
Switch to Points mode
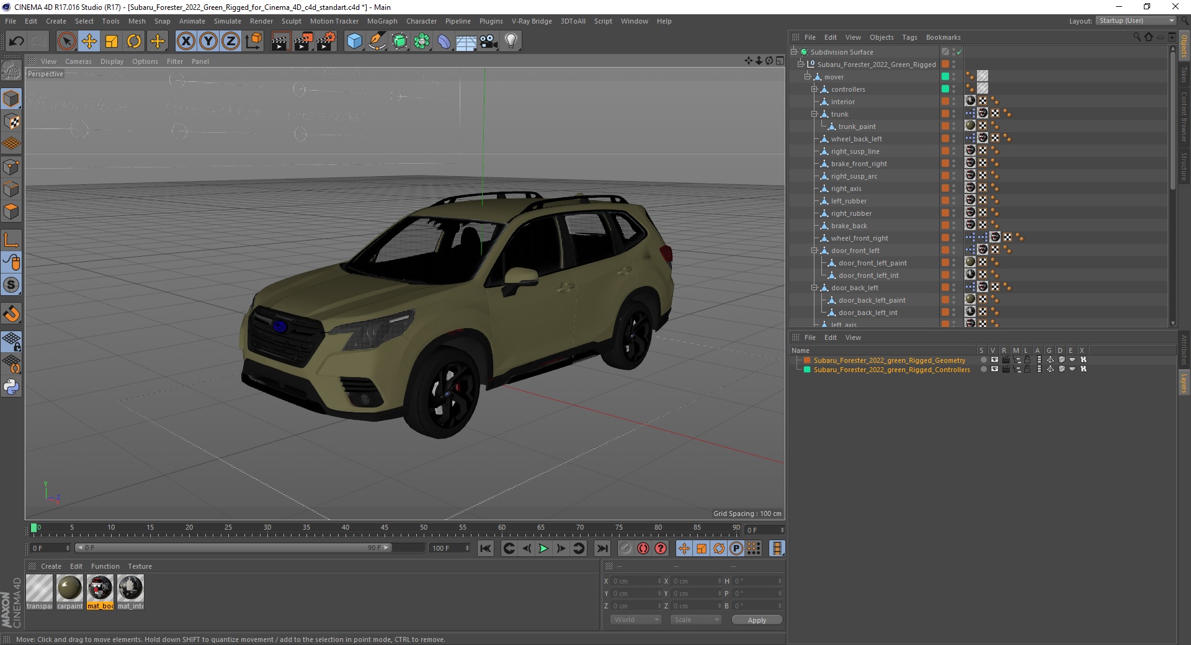point(11,166)
